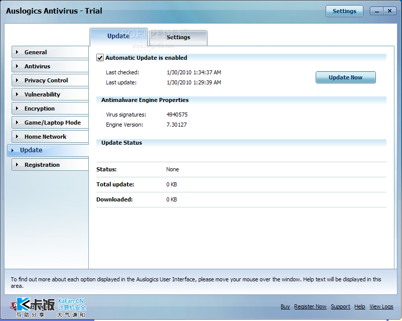Click the Antimalware Engine Properties heading
The height and width of the screenshot is (321, 402).
(145, 100)
